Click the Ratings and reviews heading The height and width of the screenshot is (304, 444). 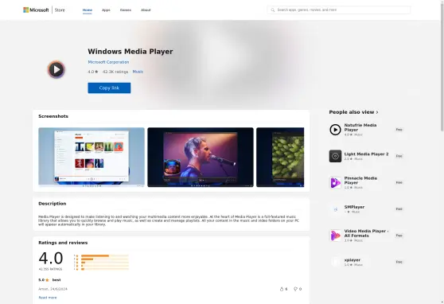click(x=63, y=243)
